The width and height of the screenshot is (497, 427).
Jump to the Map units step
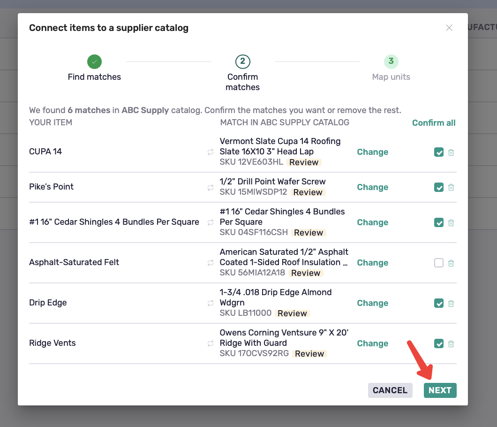coord(391,68)
